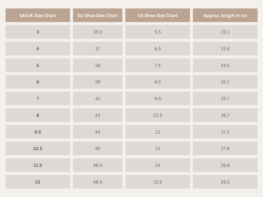
Task: Select the 27.3 cm length cell
Action: coord(225,132)
